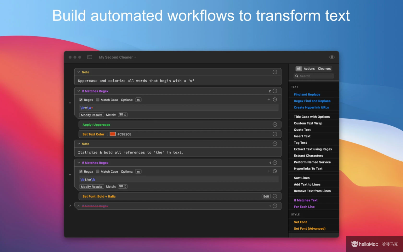Collapse the first Note block

[x=79, y=72]
